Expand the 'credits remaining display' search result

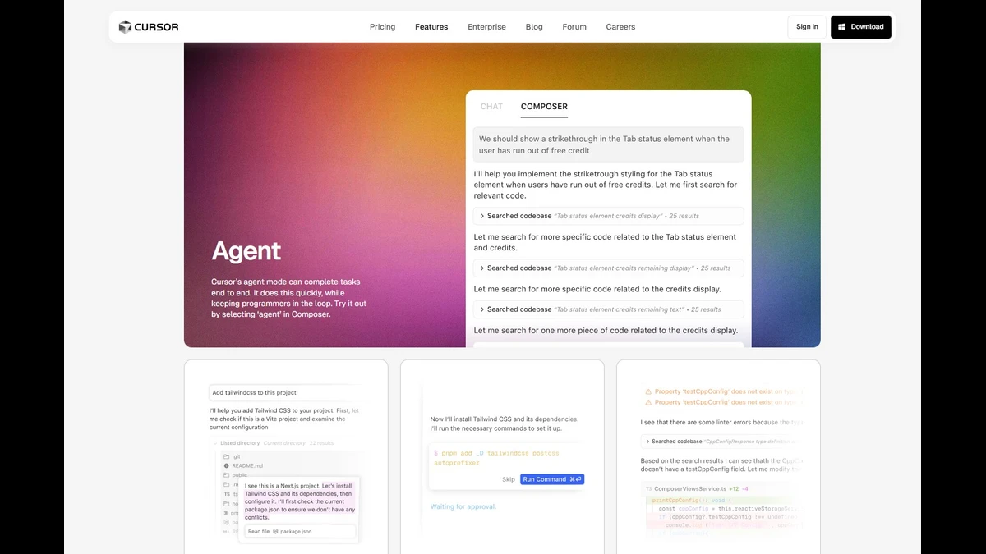pyautogui.click(x=608, y=268)
